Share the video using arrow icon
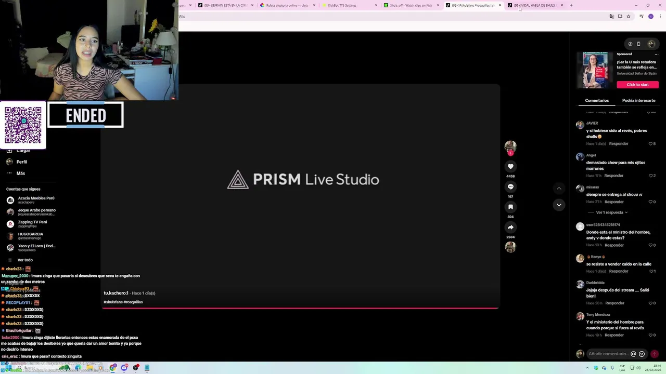Image resolution: width=666 pixels, height=374 pixels. [x=510, y=227]
